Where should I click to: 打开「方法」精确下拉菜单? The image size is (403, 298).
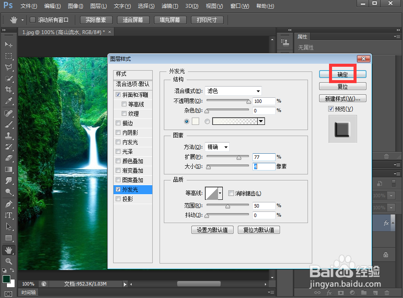[x=217, y=147]
